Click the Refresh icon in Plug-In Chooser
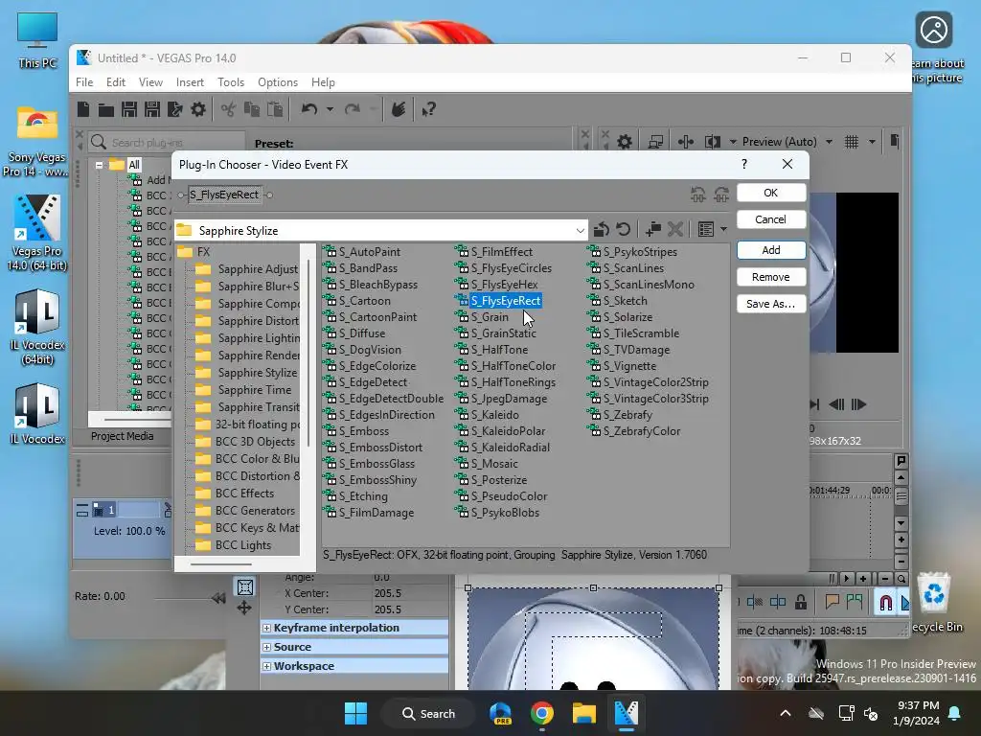The image size is (981, 736). click(623, 230)
